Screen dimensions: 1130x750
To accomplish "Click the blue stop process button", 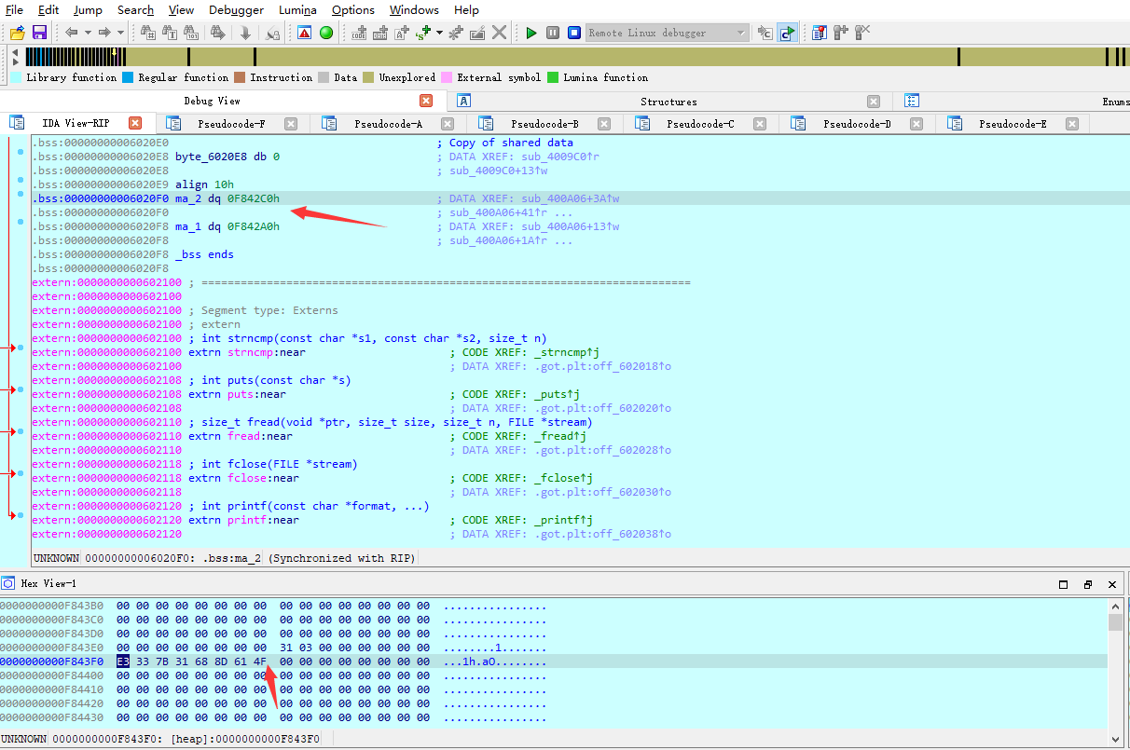I will click(574, 33).
